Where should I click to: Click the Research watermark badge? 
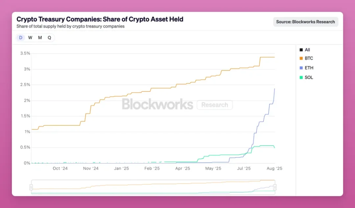tap(215, 105)
